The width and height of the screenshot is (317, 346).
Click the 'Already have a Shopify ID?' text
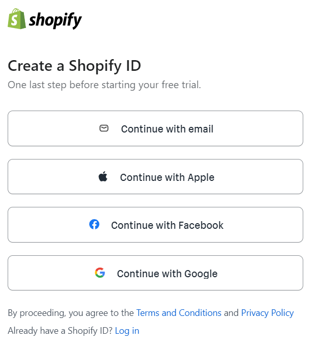pyautogui.click(x=60, y=331)
